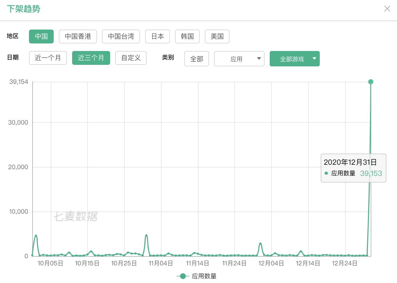The image size is (397, 283).
Task: Expand the 全部游戏 dropdown
Action: click(x=292, y=59)
